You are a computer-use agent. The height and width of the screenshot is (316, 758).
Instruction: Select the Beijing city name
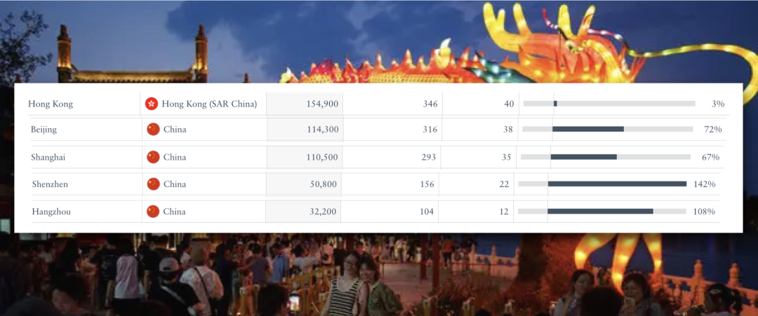point(44,130)
